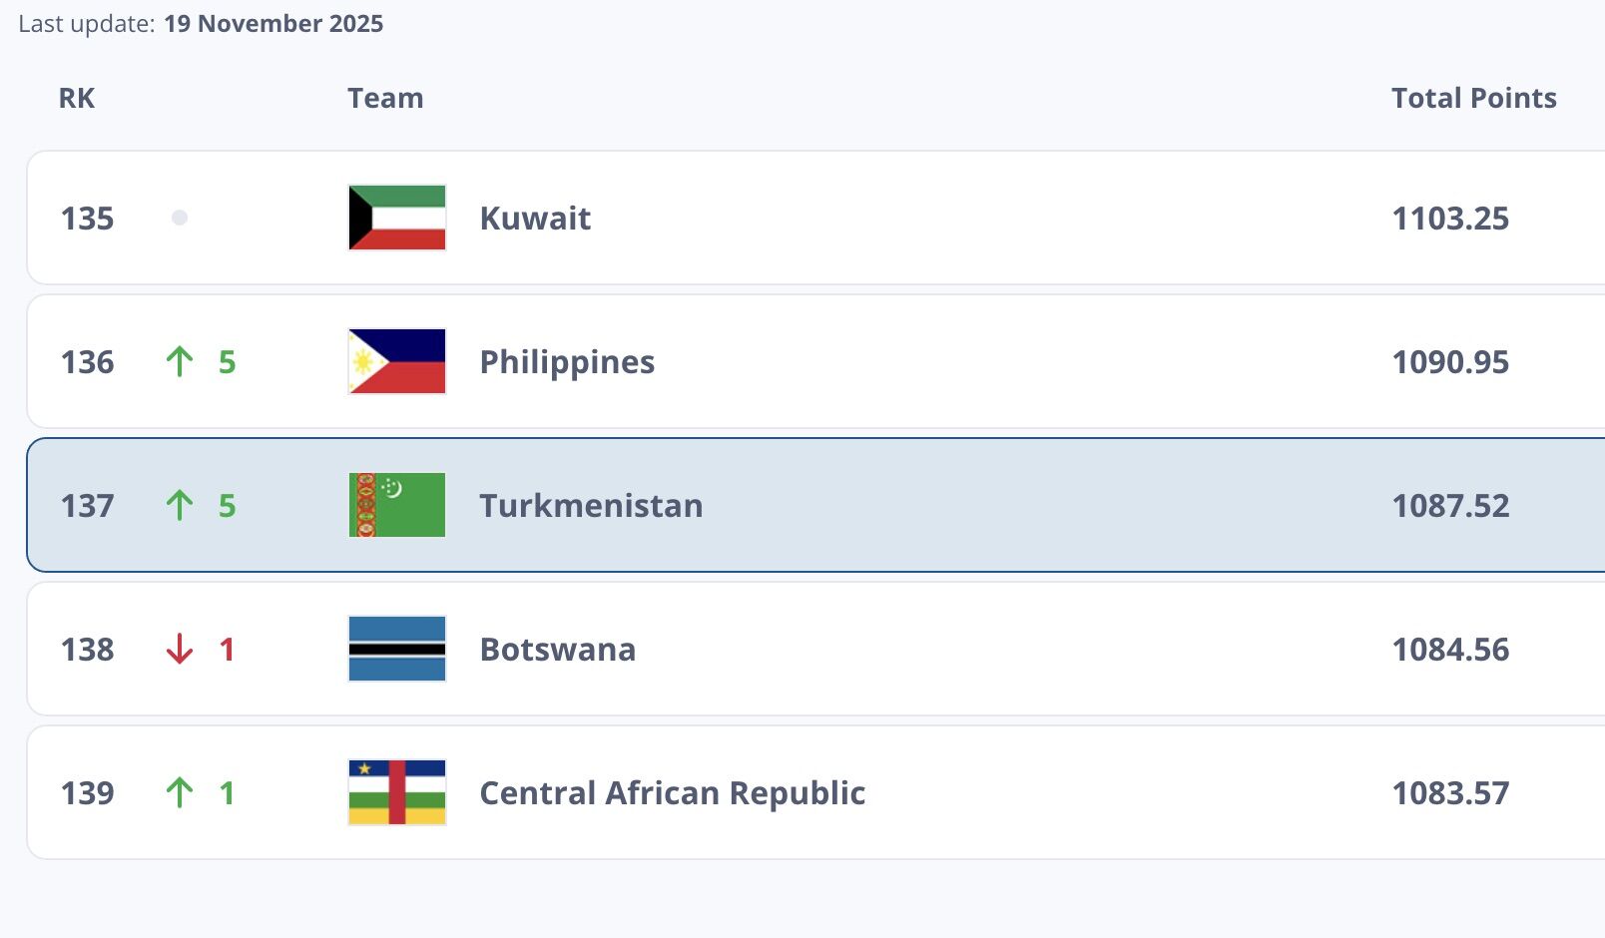Click the Turkmenistan flag icon
Image resolution: width=1605 pixels, height=938 pixels.
pyautogui.click(x=396, y=505)
